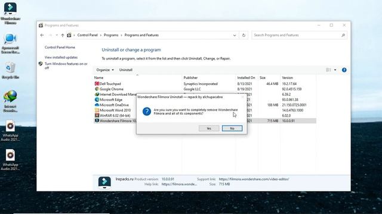Click the Control Panel address bar icon
This screenshot has height=214, width=382.
tap(69, 35)
